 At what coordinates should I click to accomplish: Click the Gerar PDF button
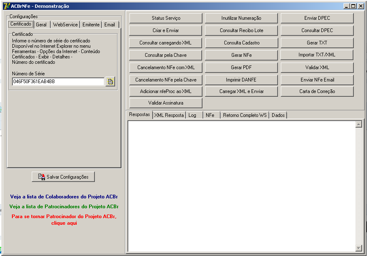[x=241, y=67]
